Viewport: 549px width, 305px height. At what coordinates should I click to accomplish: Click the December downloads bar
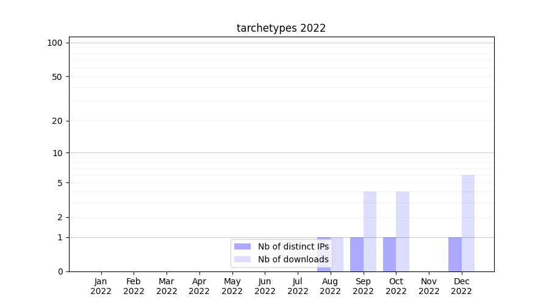coord(468,223)
